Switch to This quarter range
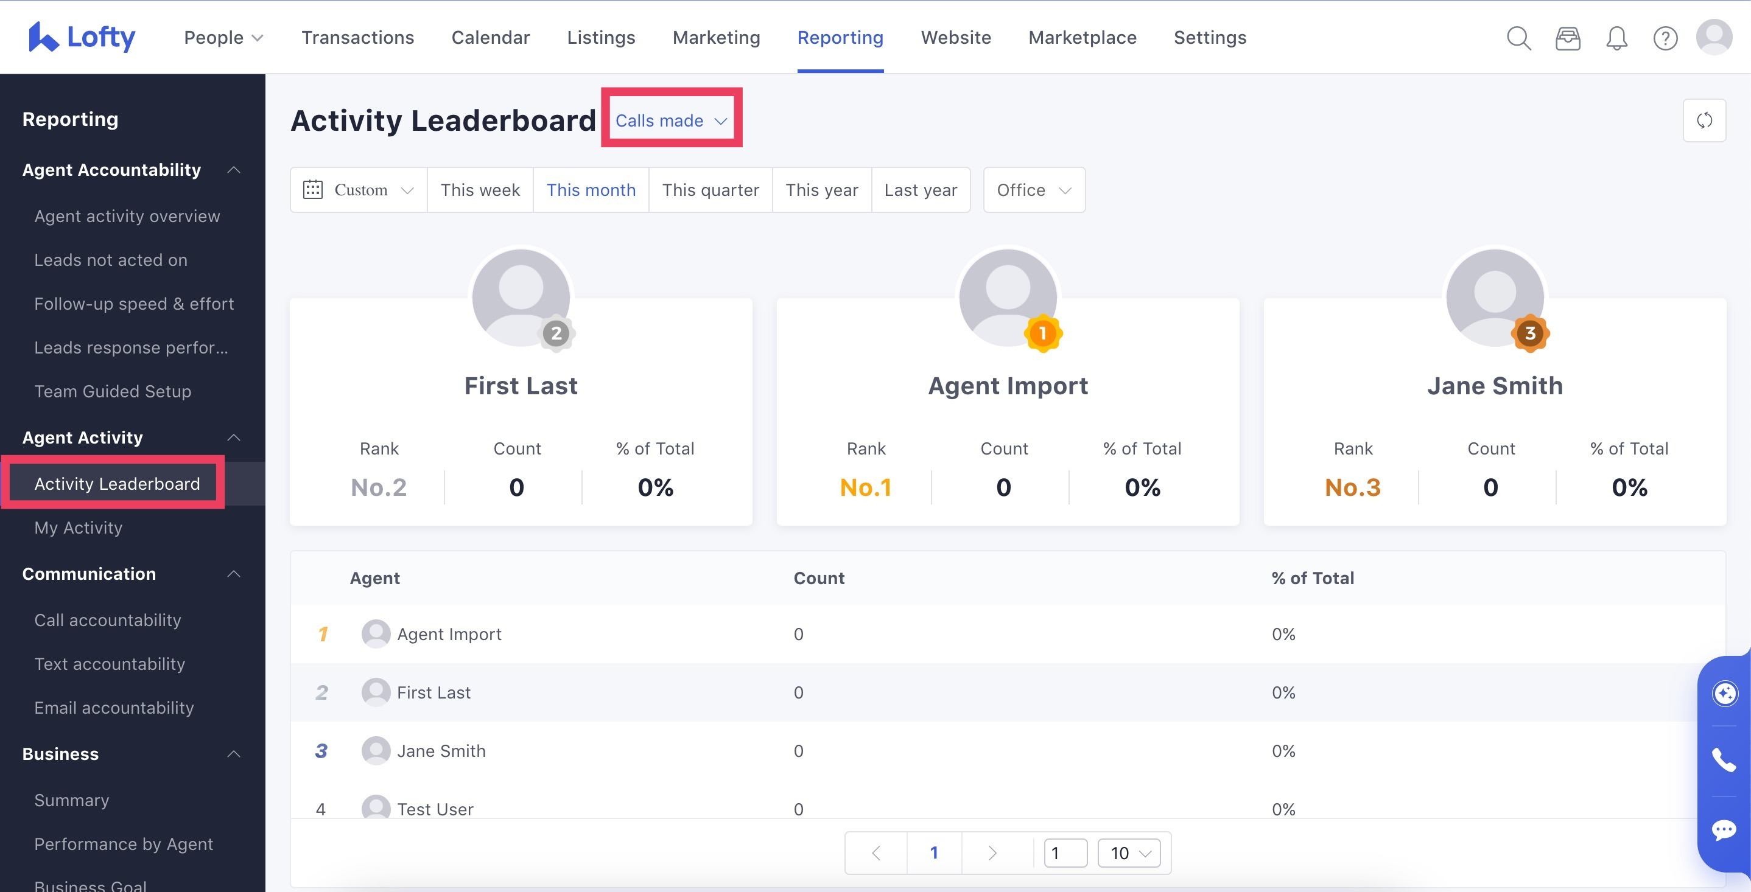Viewport: 1751px width, 892px height. tap(711, 190)
